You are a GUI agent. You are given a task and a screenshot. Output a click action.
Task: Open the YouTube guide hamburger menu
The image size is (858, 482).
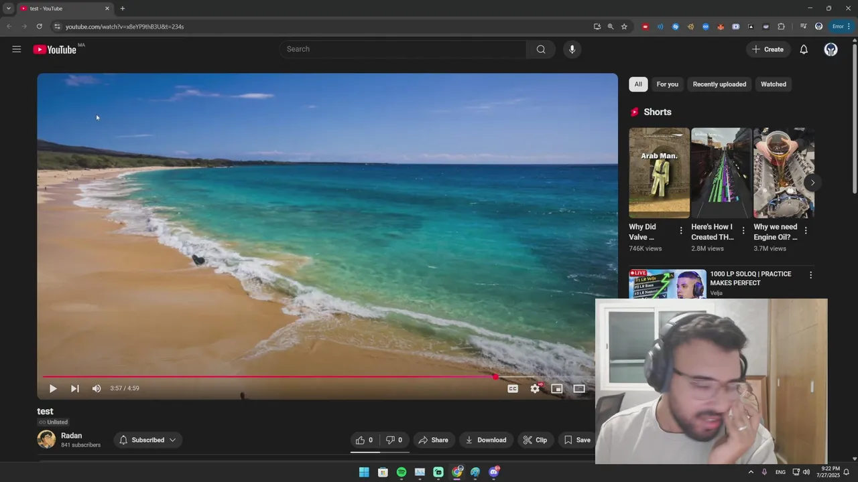pyautogui.click(x=16, y=49)
